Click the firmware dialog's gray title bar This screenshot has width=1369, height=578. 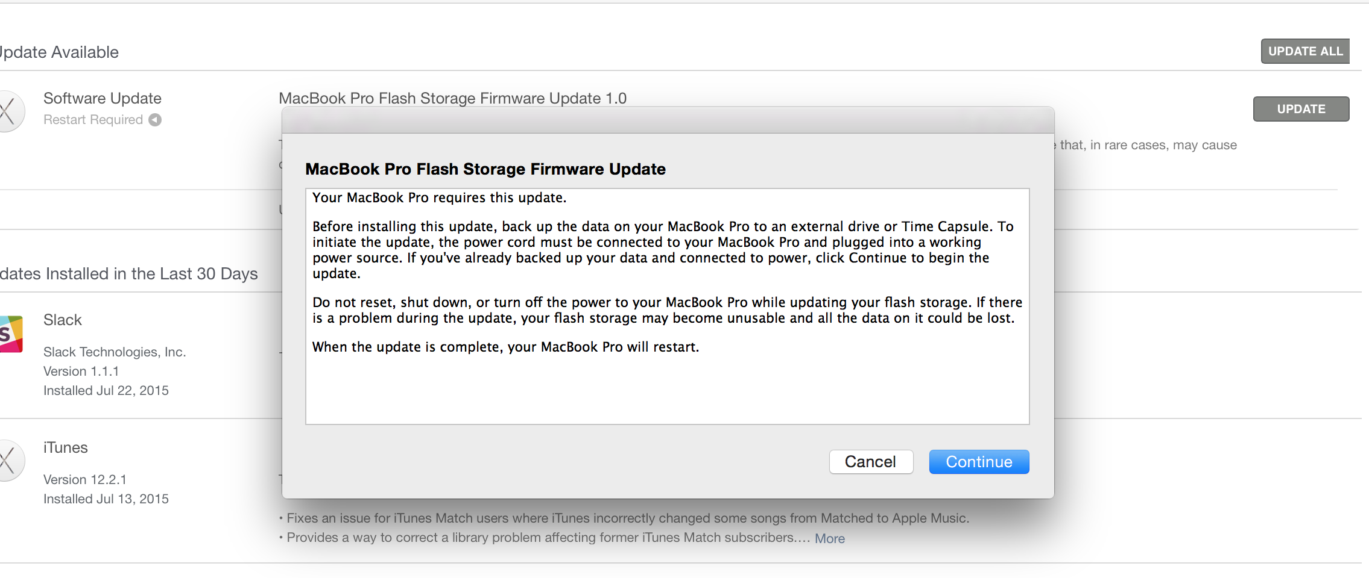tap(668, 120)
